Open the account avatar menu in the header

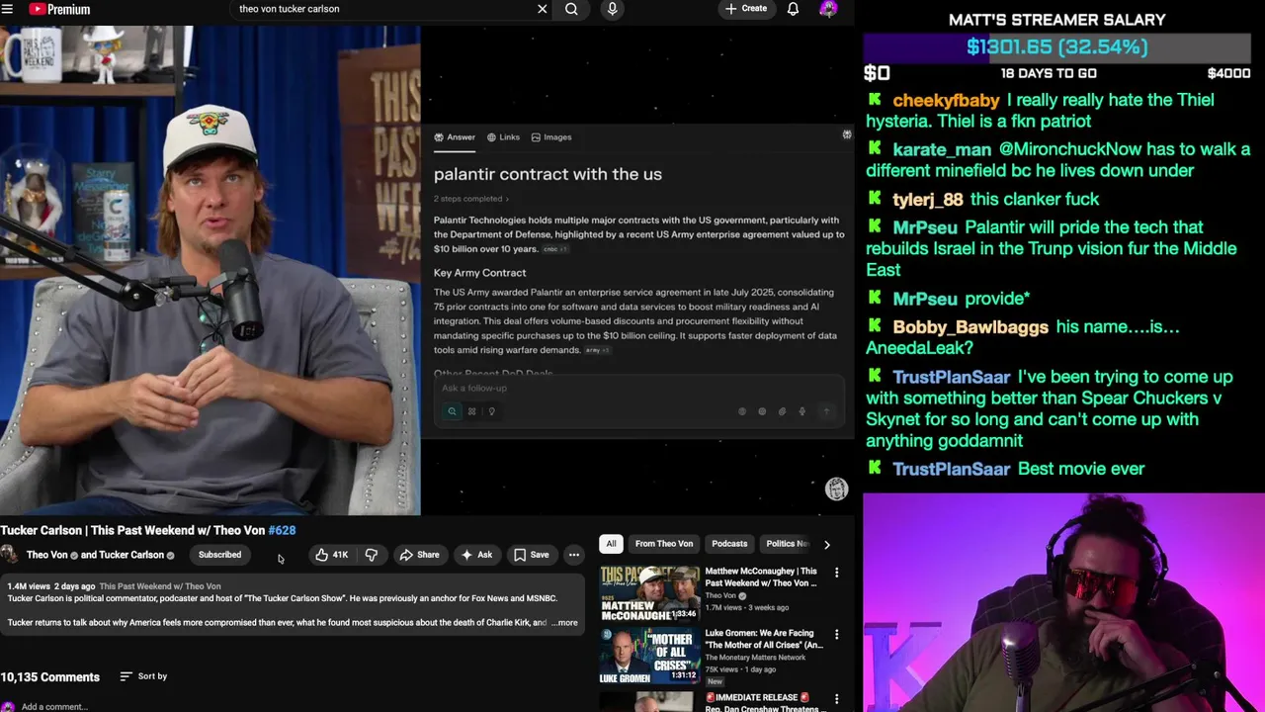coord(828,9)
